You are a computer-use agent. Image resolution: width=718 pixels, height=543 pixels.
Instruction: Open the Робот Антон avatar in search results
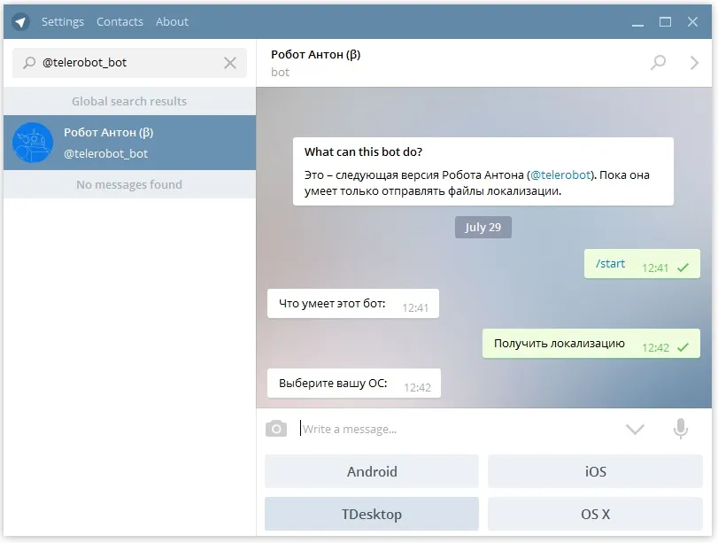33,143
